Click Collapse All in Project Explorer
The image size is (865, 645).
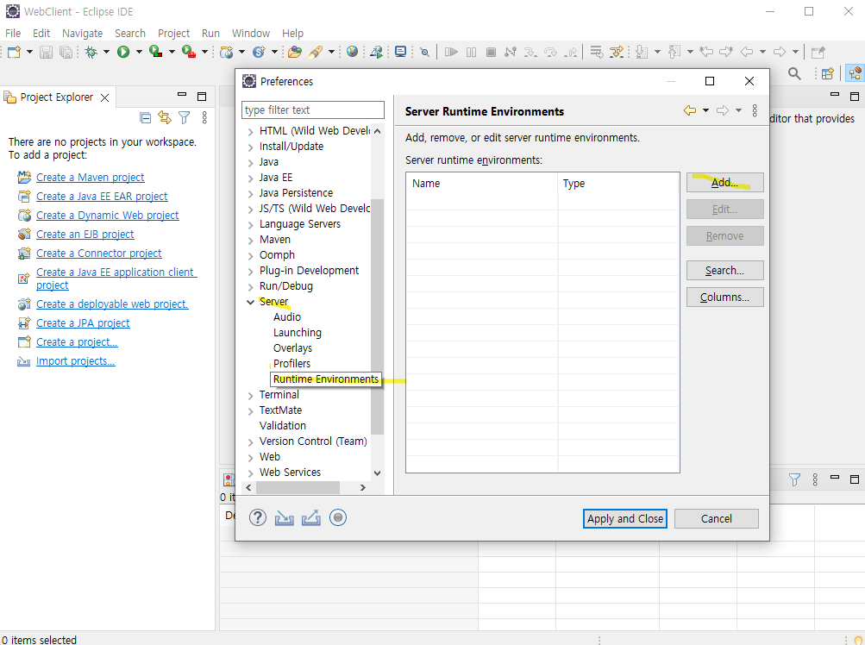coord(145,117)
